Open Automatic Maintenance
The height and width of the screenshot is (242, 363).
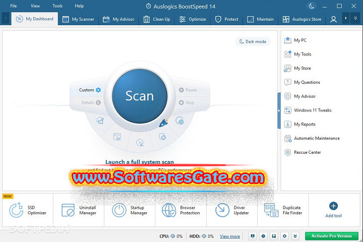tap(312, 138)
